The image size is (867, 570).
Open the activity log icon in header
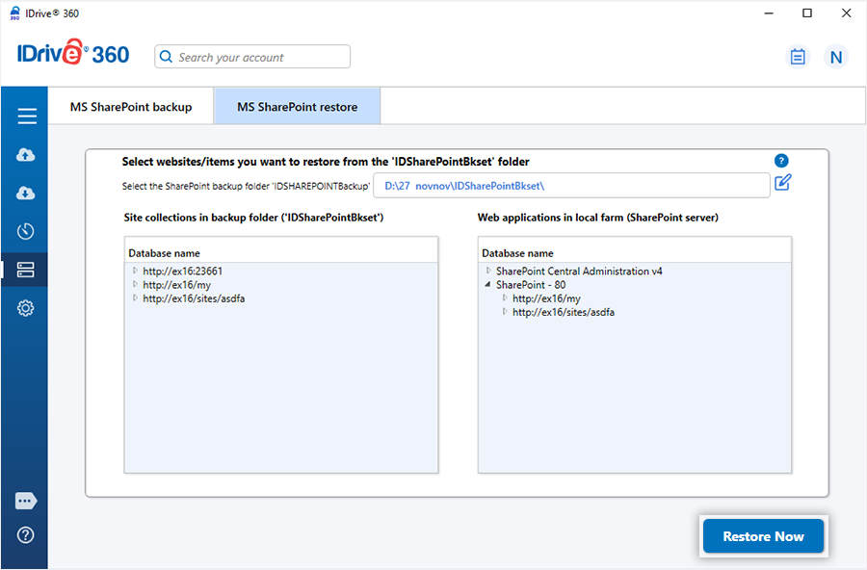(x=798, y=57)
